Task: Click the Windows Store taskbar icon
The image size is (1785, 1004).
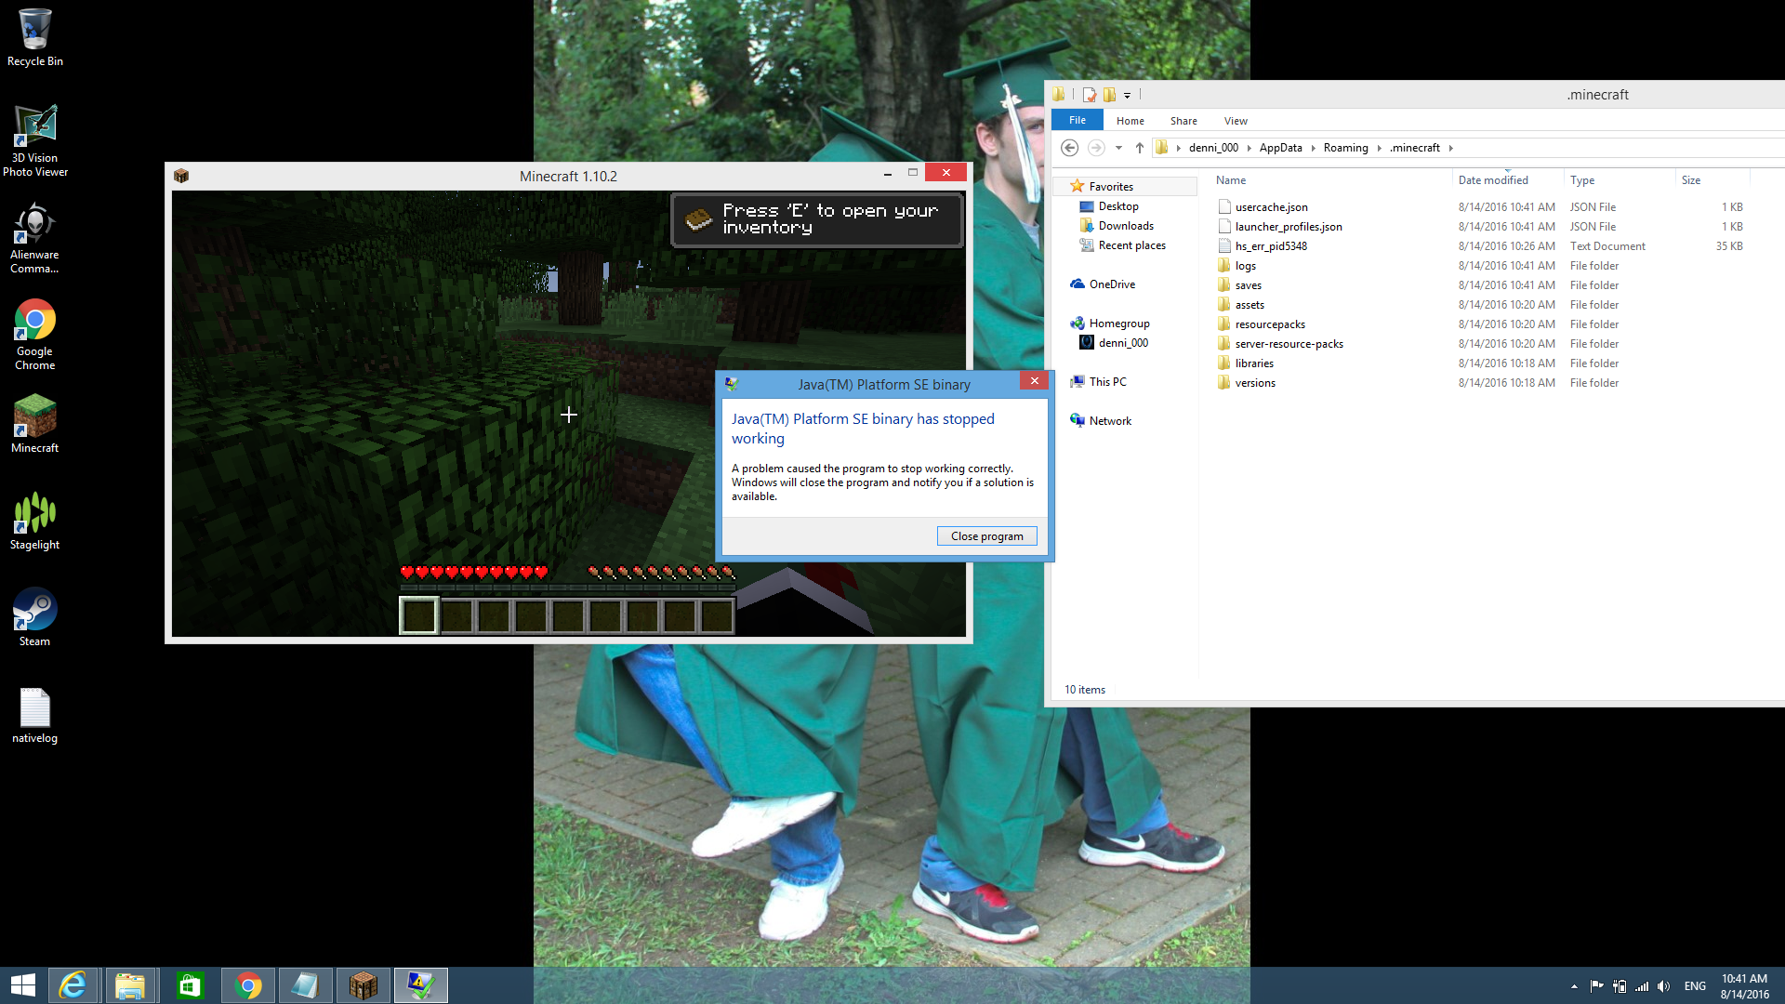Action: [190, 985]
